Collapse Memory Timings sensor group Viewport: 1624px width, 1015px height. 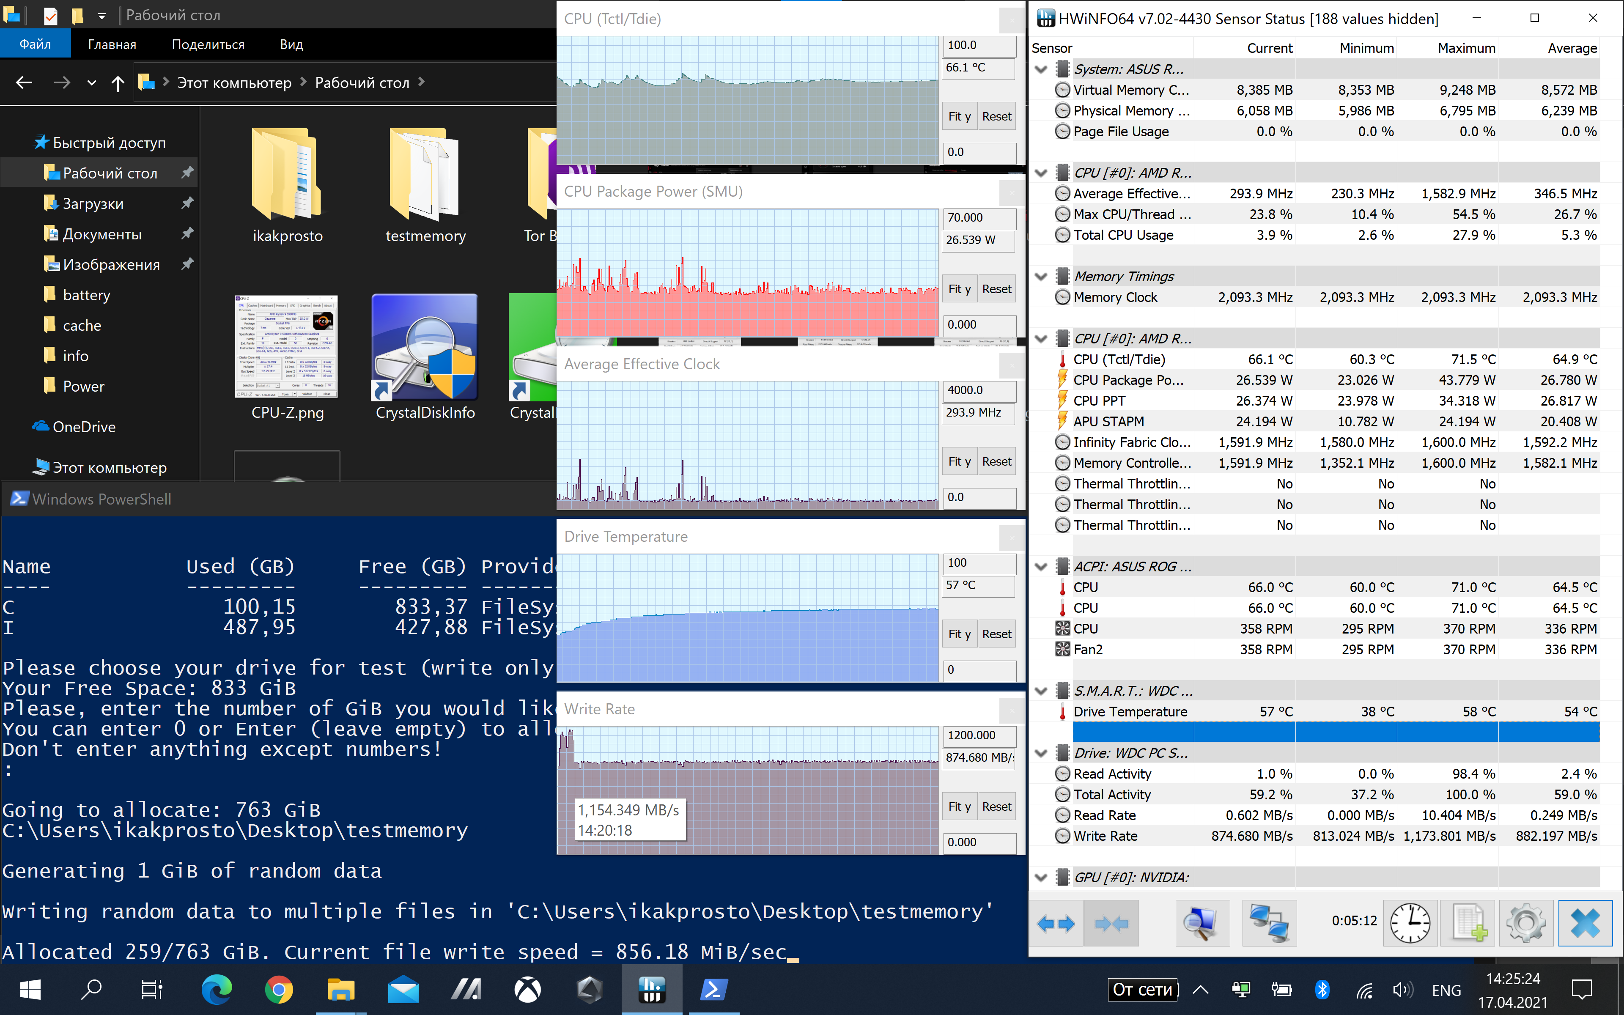pos(1042,277)
